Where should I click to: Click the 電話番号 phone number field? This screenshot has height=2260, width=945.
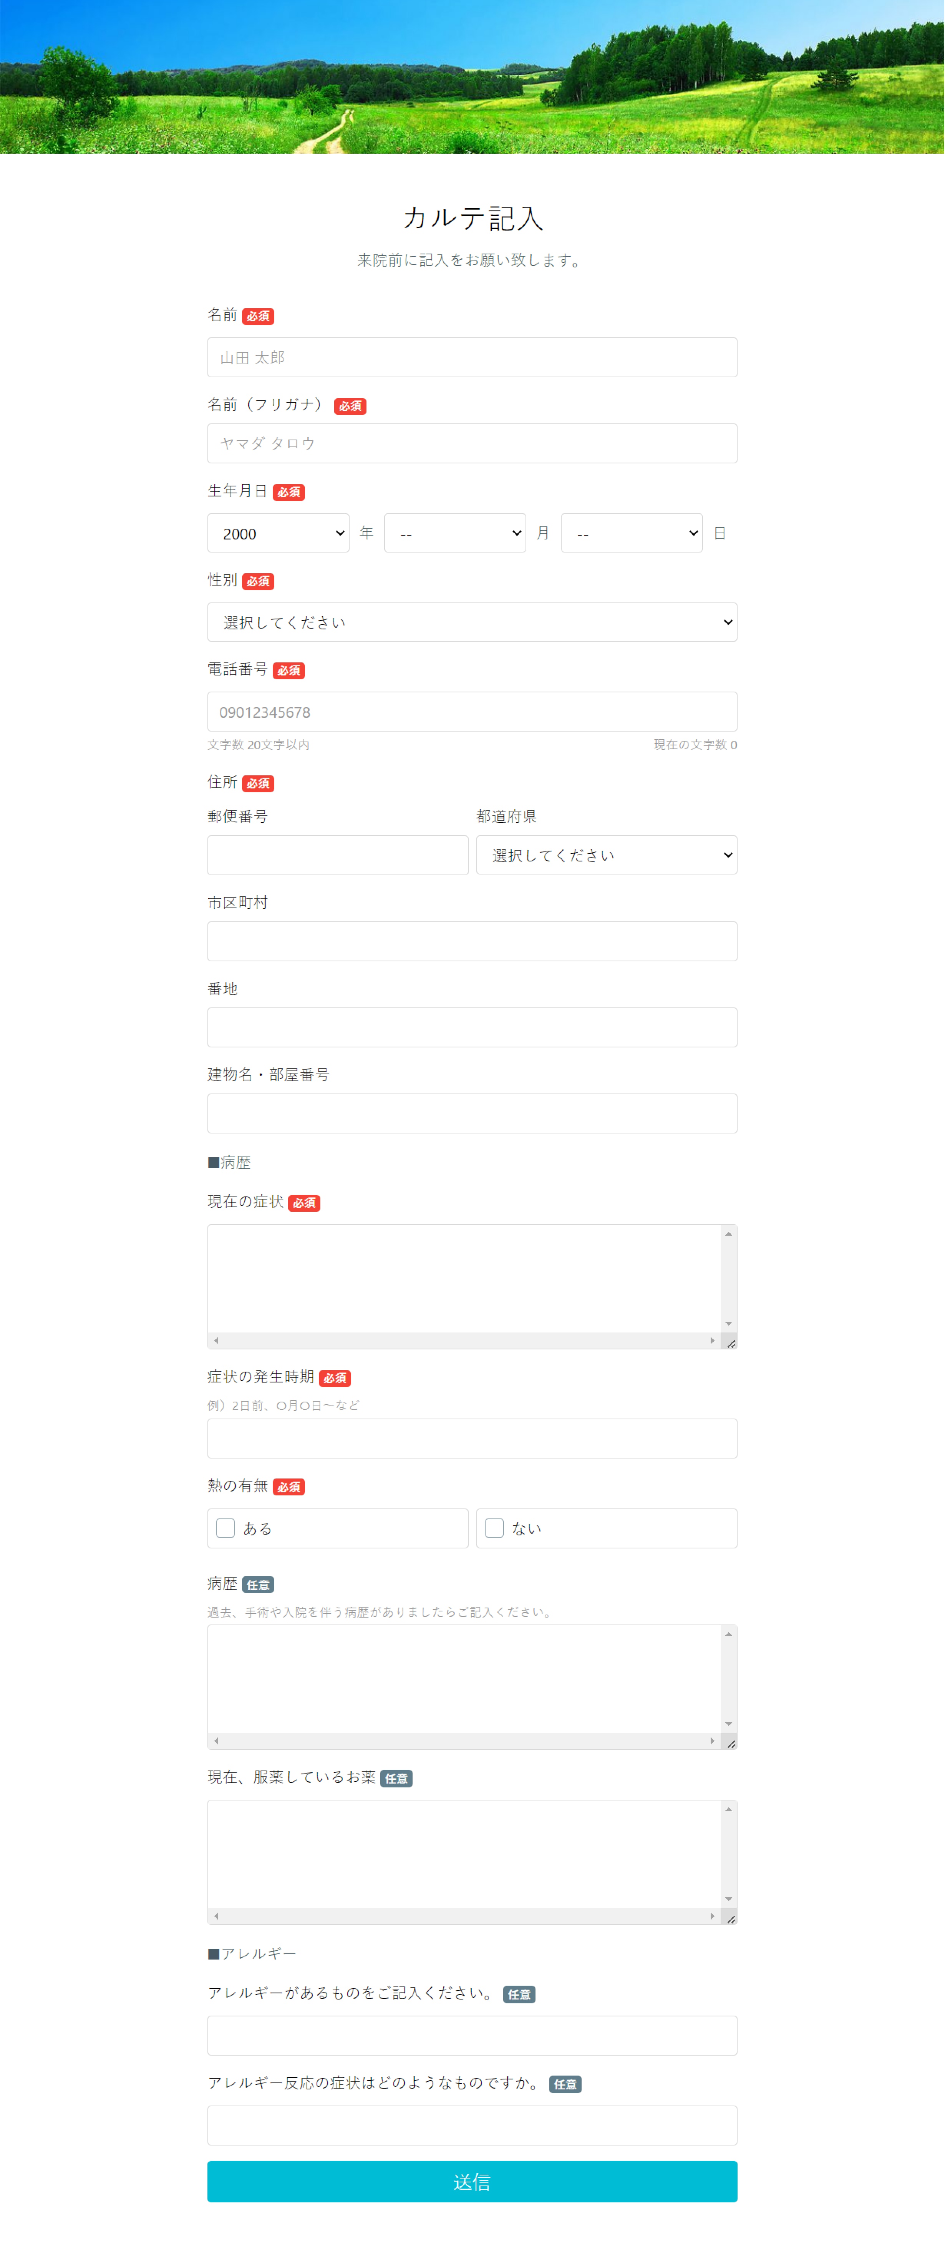(x=472, y=712)
